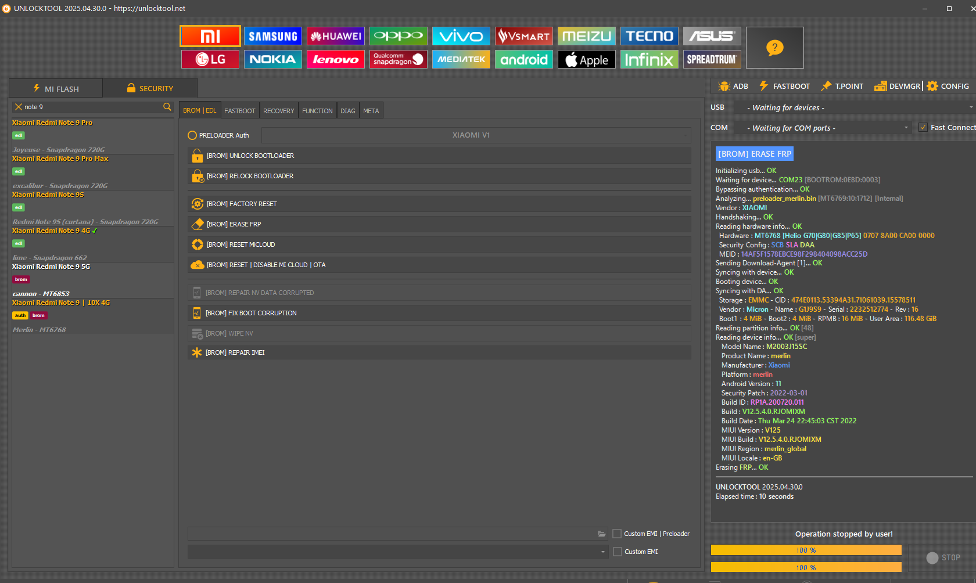The height and width of the screenshot is (583, 976).
Task: Open BROM | EDL tab
Action: [x=200, y=110]
